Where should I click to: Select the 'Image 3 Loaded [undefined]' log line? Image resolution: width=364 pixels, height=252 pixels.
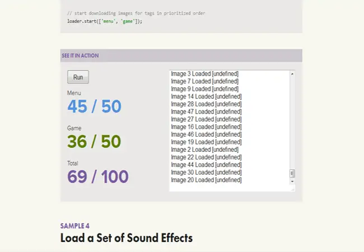click(205, 74)
